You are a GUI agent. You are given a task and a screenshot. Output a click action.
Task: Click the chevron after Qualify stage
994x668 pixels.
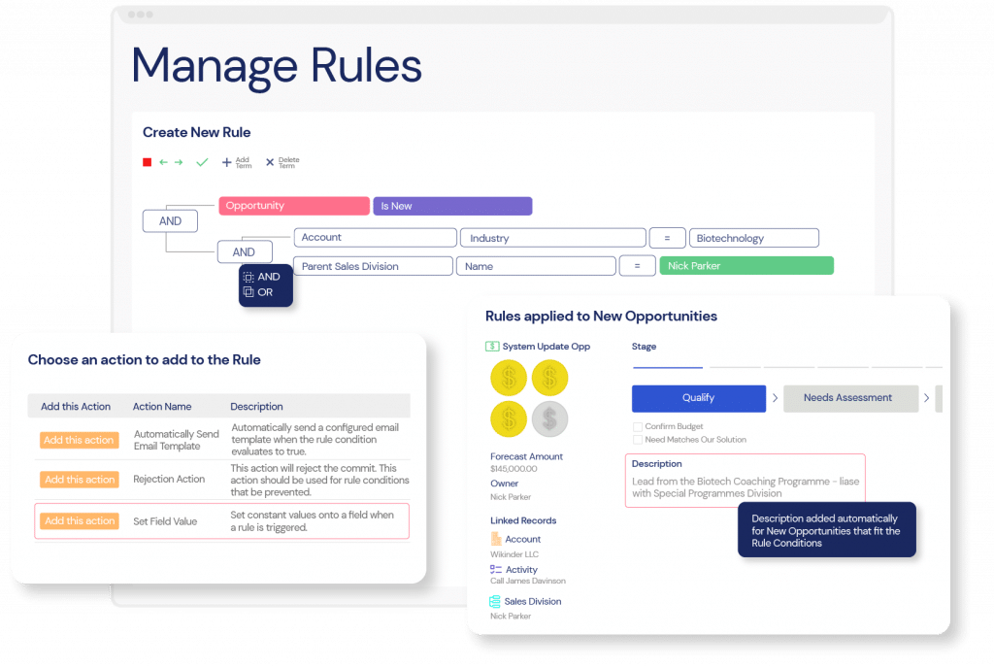pos(775,398)
